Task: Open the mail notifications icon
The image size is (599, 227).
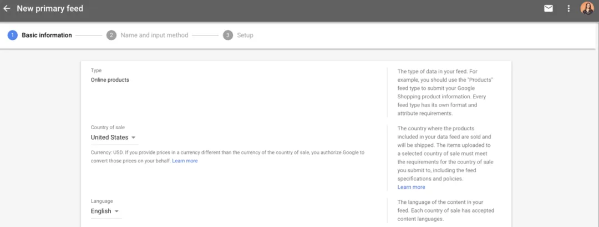Action: [549, 8]
